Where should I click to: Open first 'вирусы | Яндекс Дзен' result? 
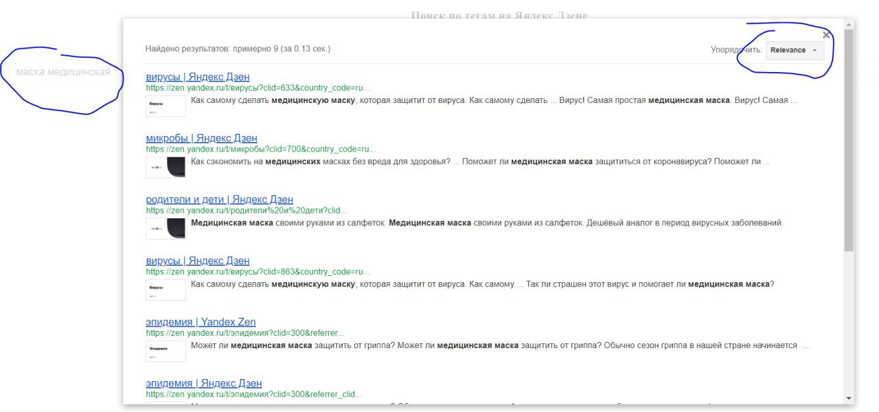tap(198, 76)
